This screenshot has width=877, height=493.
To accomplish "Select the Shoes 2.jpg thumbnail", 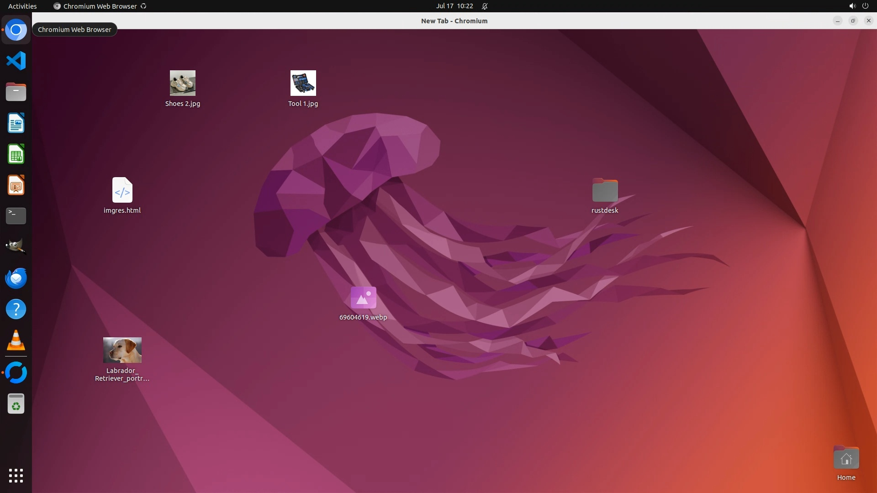I will click(182, 83).
